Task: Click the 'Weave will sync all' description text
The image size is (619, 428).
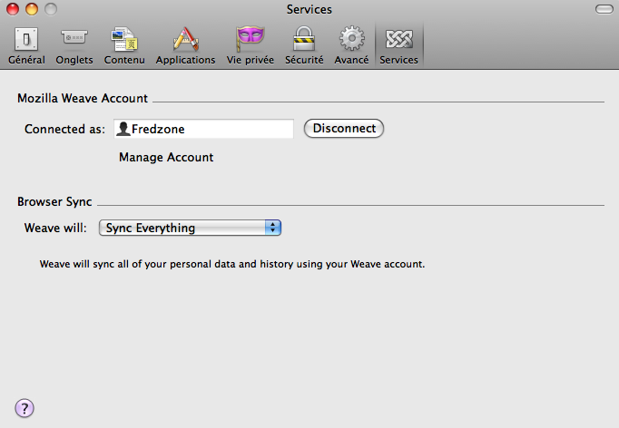Action: coord(232,264)
